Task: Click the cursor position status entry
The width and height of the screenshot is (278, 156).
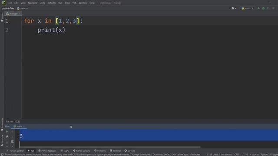Action: [219, 155]
